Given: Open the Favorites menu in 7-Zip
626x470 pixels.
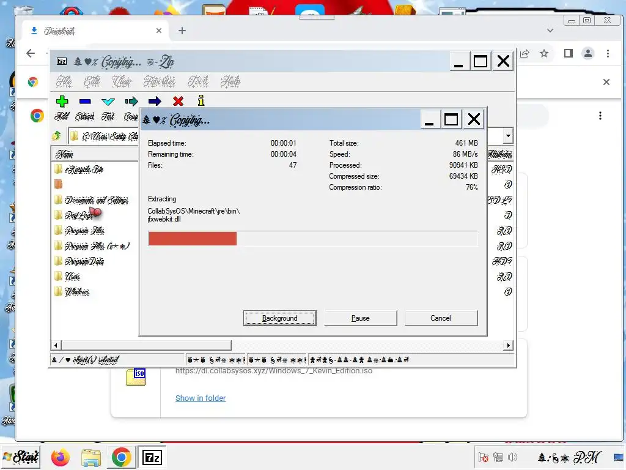Looking at the screenshot, I should pyautogui.click(x=160, y=81).
